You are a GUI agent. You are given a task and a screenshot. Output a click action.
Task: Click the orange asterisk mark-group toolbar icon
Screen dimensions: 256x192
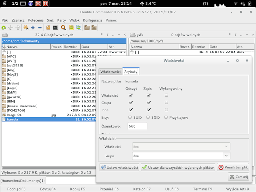pyautogui.click(x=26, y=28)
